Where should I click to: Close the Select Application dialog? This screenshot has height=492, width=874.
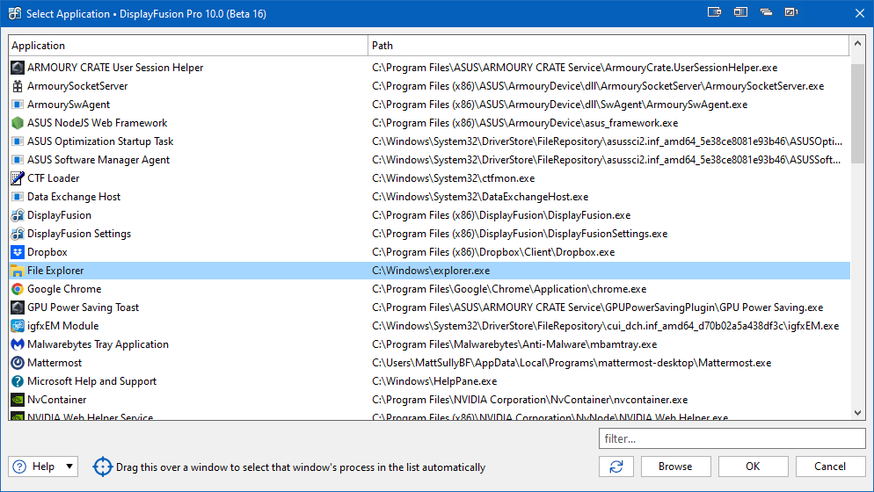(860, 13)
